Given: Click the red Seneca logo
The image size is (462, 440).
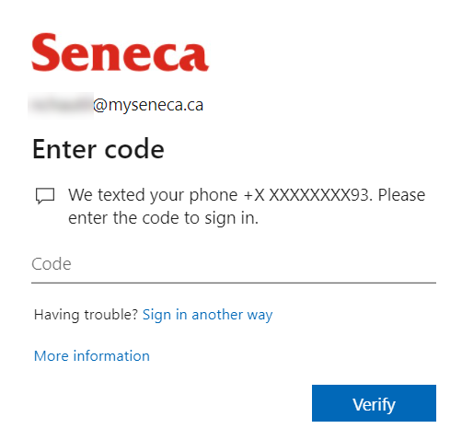Looking at the screenshot, I should 120,52.
